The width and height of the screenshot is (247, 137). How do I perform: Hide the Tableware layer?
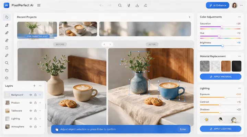[31, 111]
